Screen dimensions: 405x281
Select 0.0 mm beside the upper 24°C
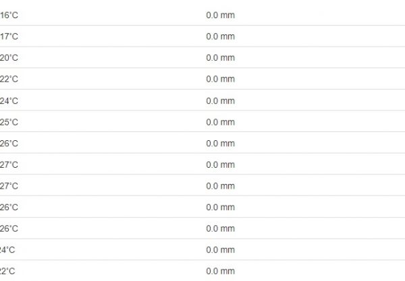[x=220, y=100]
